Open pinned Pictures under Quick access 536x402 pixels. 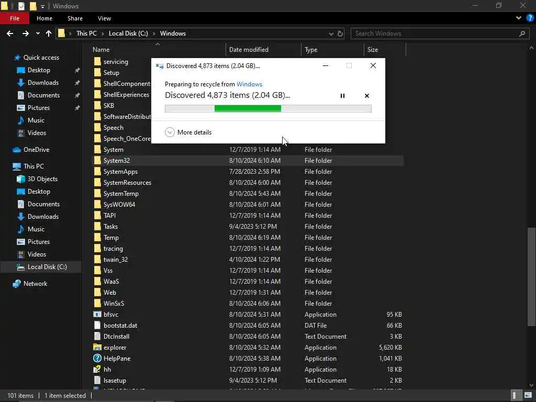(39, 108)
